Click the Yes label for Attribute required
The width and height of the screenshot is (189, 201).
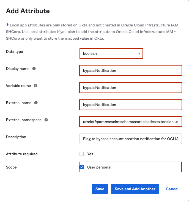(x=90, y=154)
